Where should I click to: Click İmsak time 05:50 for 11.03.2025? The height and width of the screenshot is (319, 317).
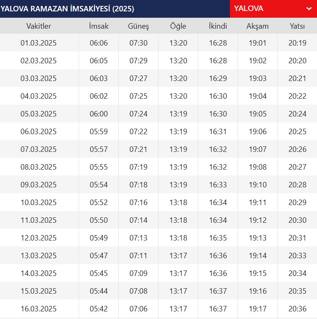point(98,220)
